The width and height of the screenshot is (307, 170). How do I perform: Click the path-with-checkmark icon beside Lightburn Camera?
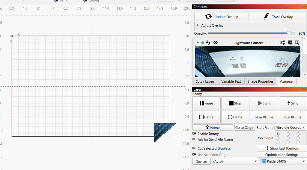click(282, 43)
